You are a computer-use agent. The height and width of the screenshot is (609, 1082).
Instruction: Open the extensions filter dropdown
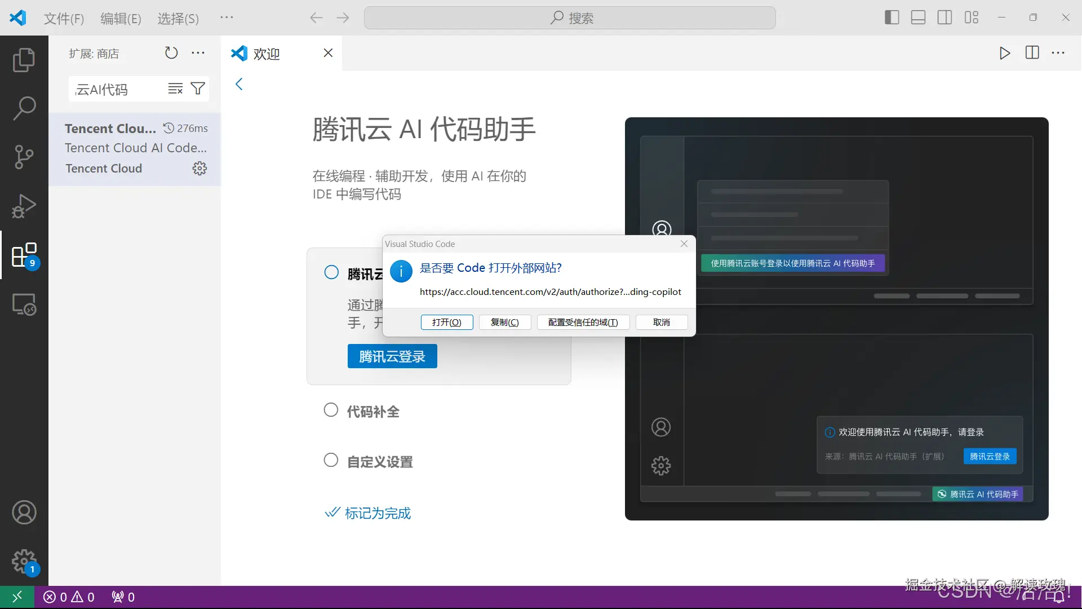(x=197, y=89)
